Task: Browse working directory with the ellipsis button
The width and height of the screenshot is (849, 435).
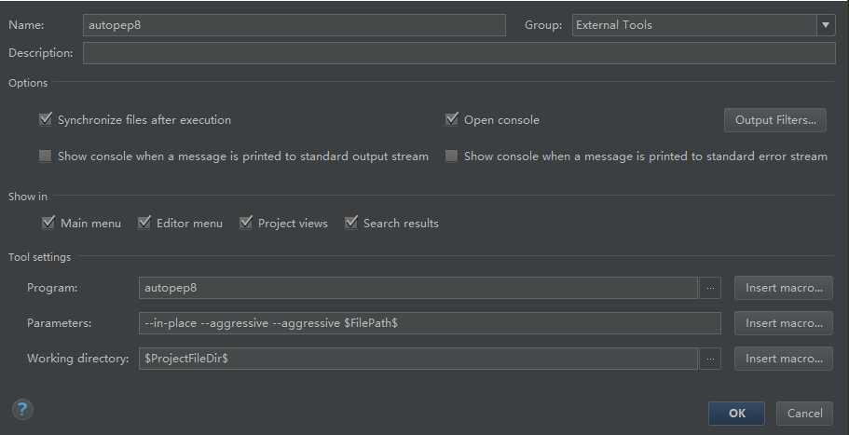Action: tap(710, 359)
